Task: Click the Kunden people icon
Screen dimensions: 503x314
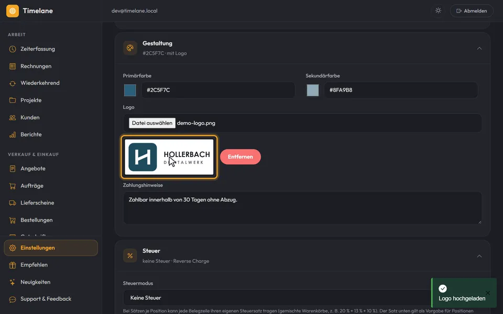Action: (x=13, y=118)
